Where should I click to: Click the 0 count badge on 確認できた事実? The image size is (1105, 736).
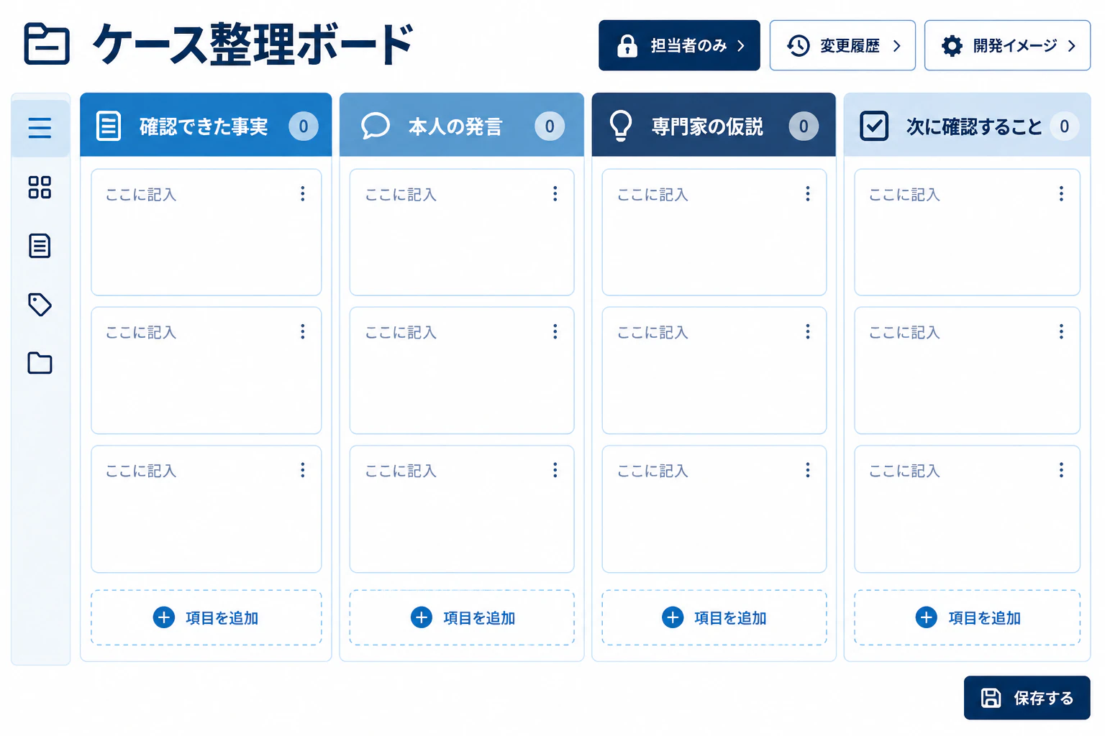click(304, 126)
